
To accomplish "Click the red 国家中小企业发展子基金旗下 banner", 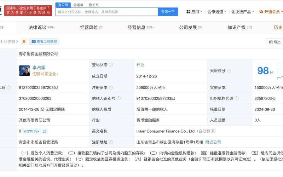I will (28, 11).
